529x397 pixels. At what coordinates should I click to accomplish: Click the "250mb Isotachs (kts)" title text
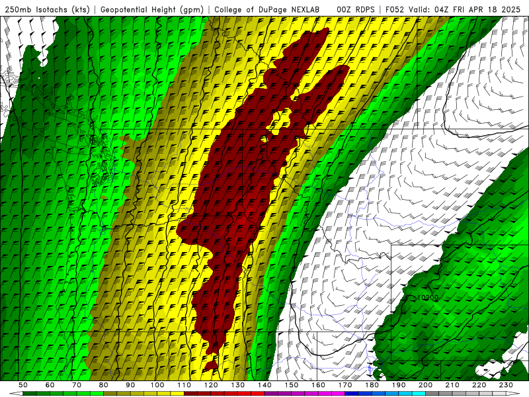48,9
